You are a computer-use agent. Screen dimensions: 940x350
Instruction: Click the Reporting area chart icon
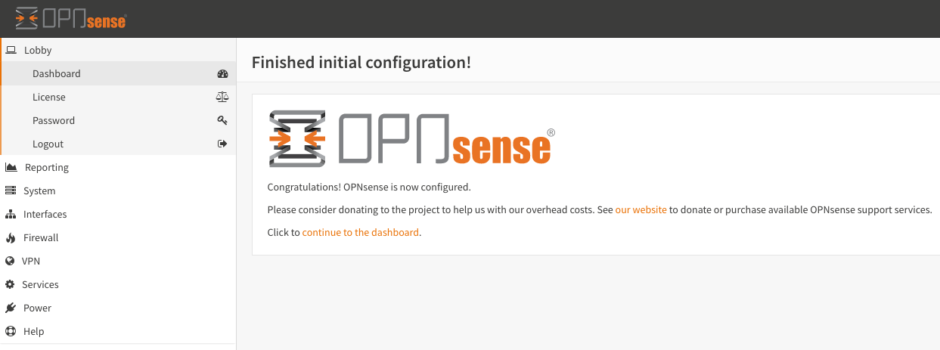pyautogui.click(x=11, y=167)
